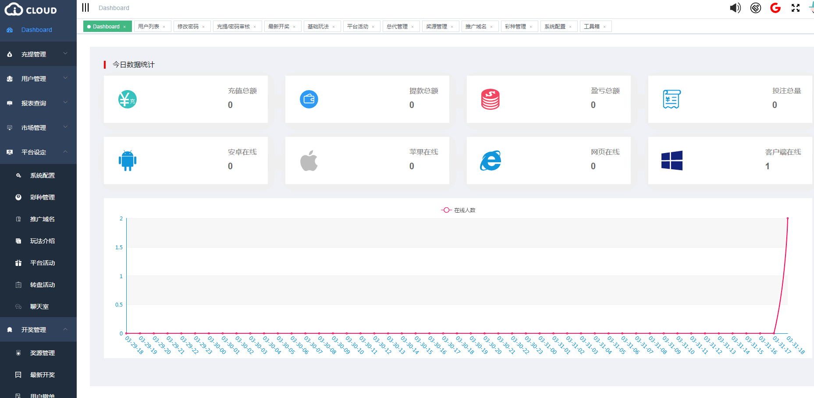This screenshot has height=398, width=814.
Task: Click the 聊天室 chat icon
Action: (x=18, y=307)
